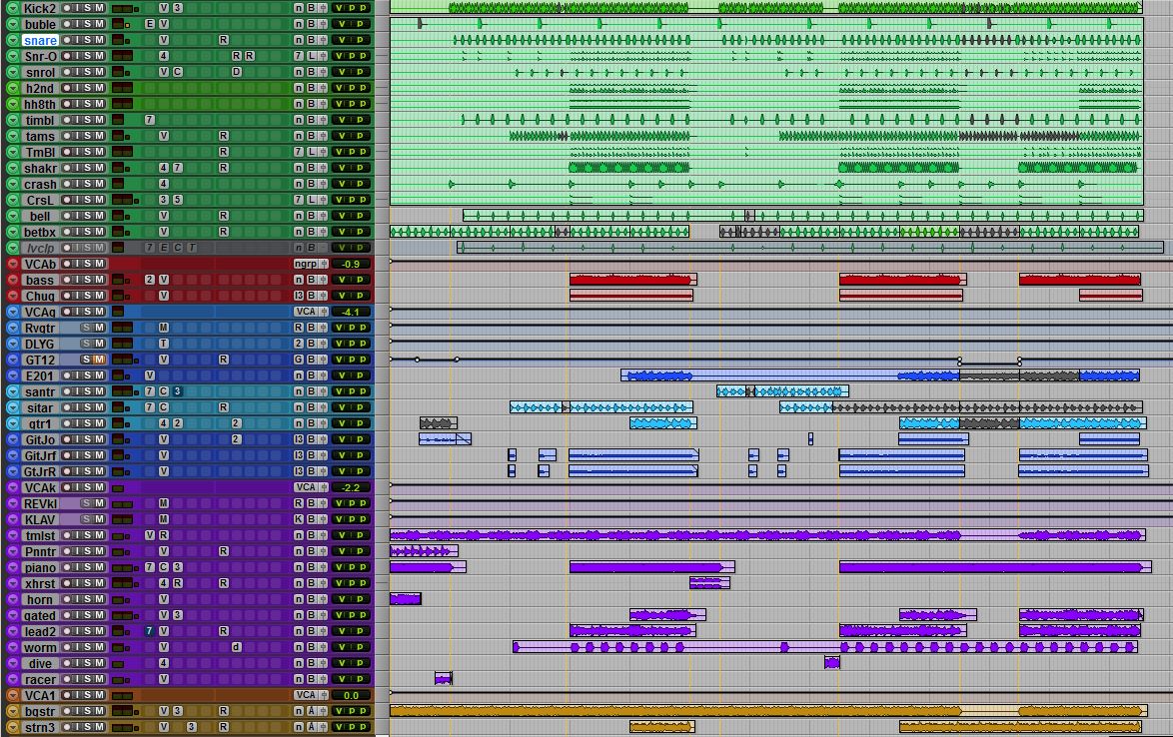The image size is (1173, 737).
Task: Collapse the lvclp folder track arrow
Action: coord(11,247)
